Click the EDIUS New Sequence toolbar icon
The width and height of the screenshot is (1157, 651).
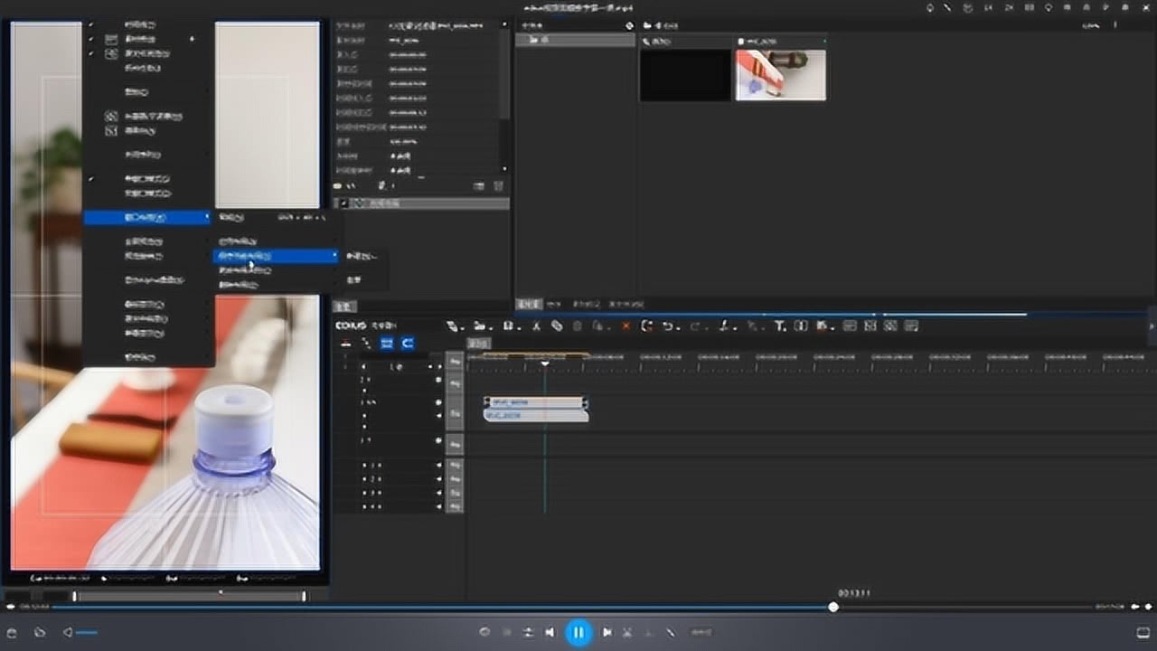pos(452,325)
